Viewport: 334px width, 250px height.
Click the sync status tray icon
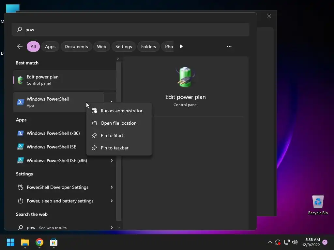[x=278, y=242]
